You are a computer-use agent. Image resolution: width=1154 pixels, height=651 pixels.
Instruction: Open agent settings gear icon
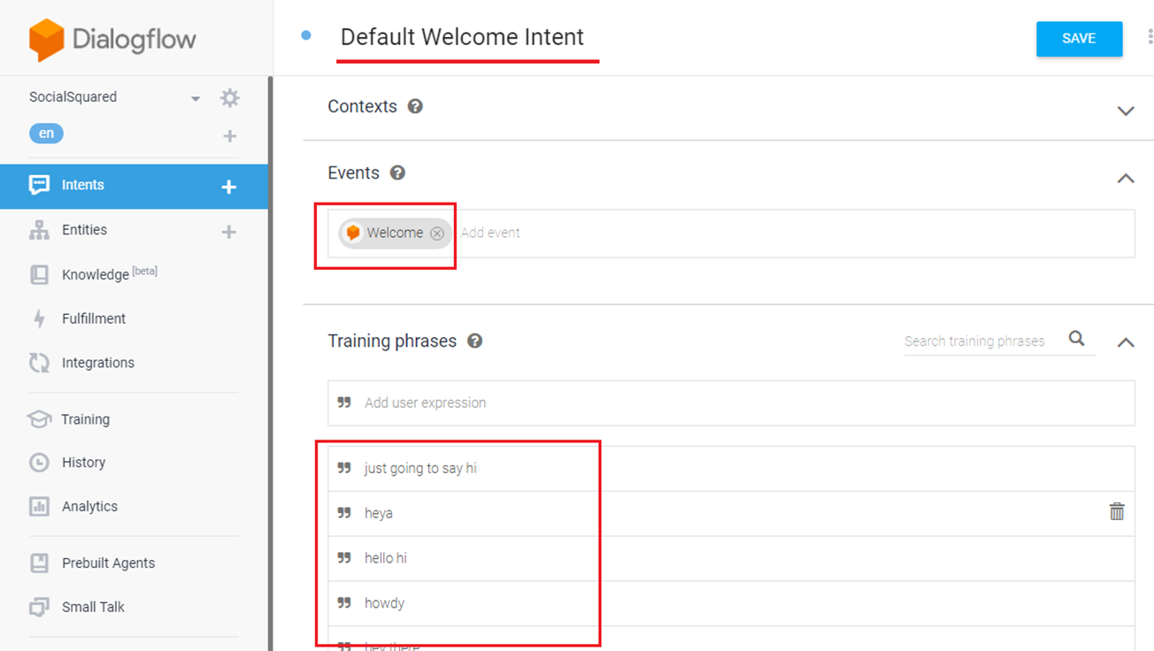pyautogui.click(x=230, y=97)
